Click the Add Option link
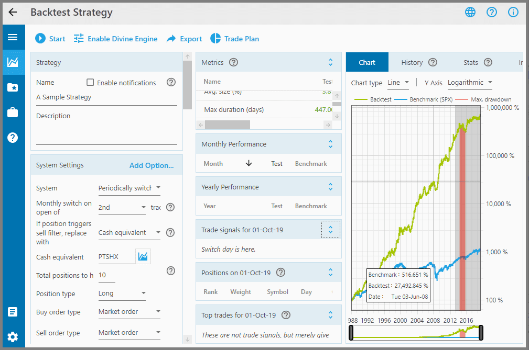529x350 pixels. tap(152, 165)
